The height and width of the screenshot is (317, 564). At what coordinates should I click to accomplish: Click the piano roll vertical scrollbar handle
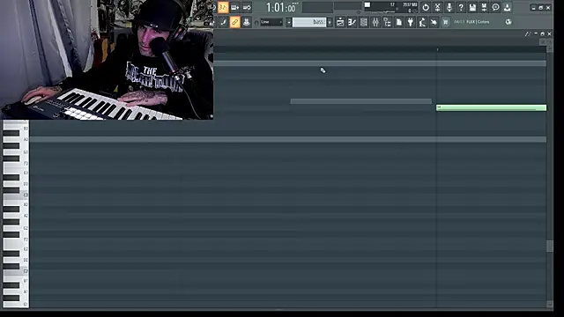click(550, 247)
